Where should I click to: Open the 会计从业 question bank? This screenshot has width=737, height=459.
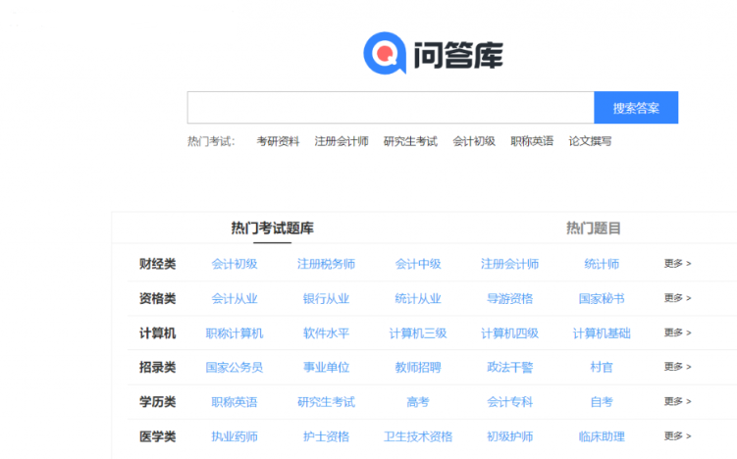(x=235, y=299)
